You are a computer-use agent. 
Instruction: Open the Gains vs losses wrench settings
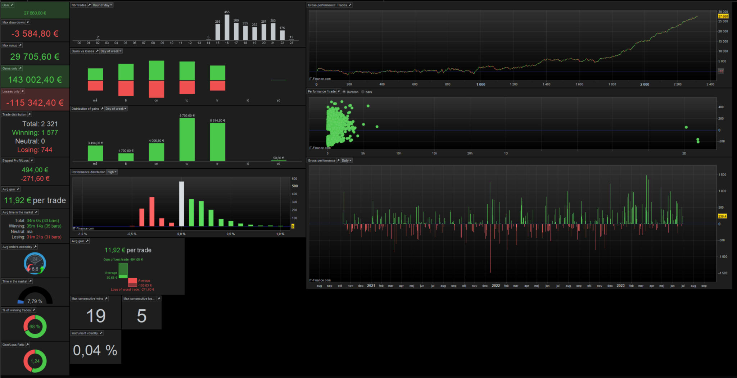(x=97, y=51)
